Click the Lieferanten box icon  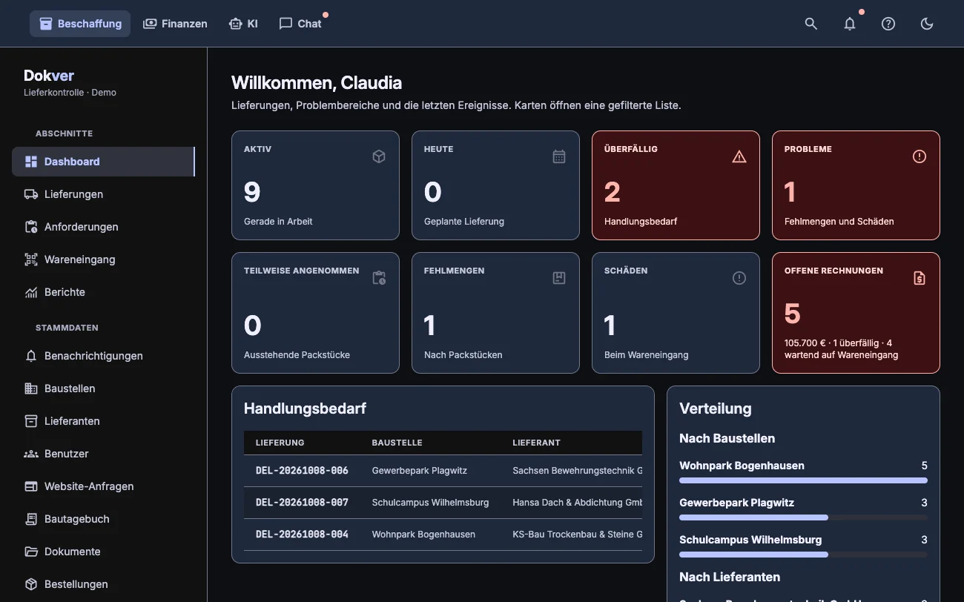[x=31, y=421]
